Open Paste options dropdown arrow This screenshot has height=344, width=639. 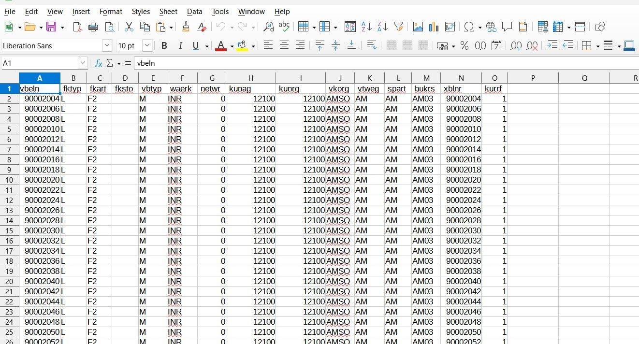click(171, 28)
